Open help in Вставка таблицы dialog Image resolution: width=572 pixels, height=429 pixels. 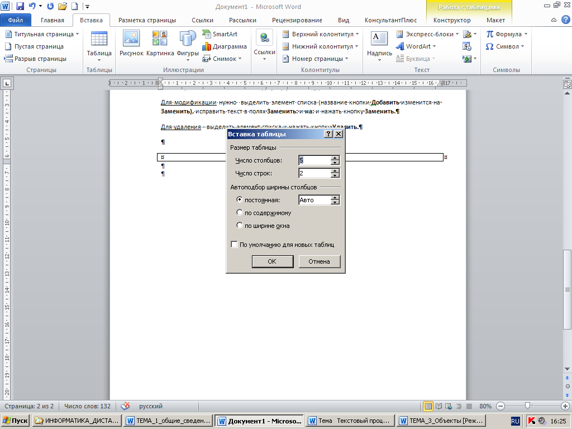328,134
